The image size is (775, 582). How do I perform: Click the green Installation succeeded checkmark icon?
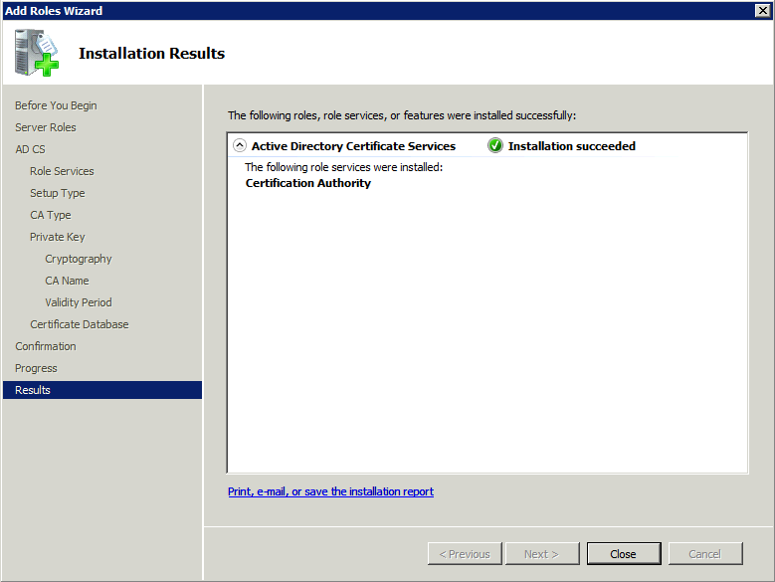(x=495, y=146)
